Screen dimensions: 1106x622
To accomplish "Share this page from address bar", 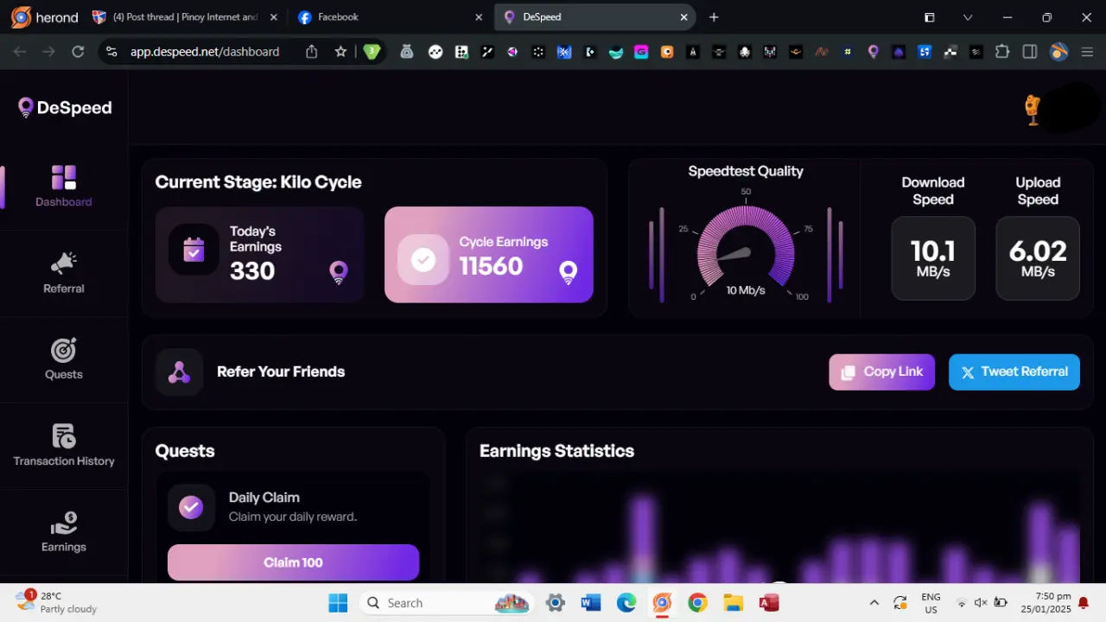I will point(312,52).
